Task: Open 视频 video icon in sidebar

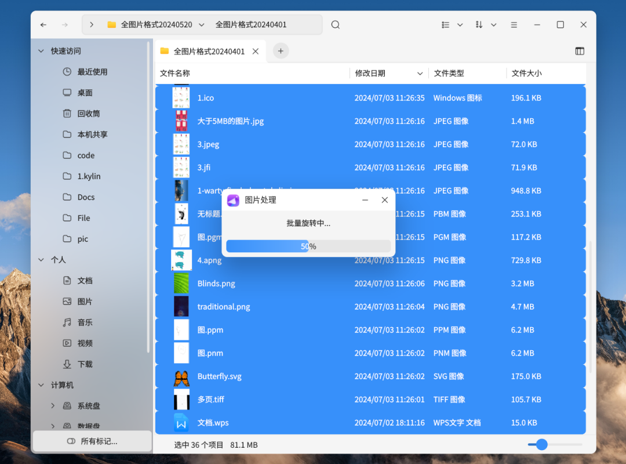Action: [67, 343]
